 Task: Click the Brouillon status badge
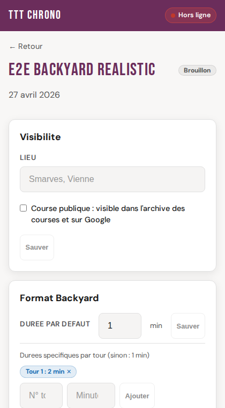(x=197, y=70)
